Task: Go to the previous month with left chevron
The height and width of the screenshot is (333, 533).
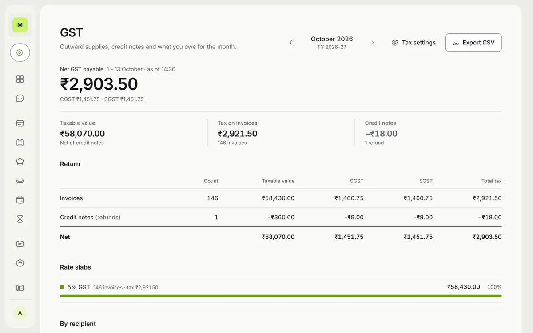Action: point(291,43)
